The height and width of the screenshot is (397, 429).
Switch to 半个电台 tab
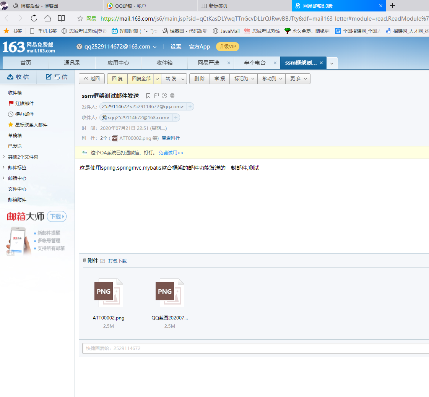[255, 63]
